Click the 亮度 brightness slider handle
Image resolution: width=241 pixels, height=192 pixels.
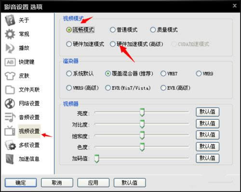coord(142,112)
